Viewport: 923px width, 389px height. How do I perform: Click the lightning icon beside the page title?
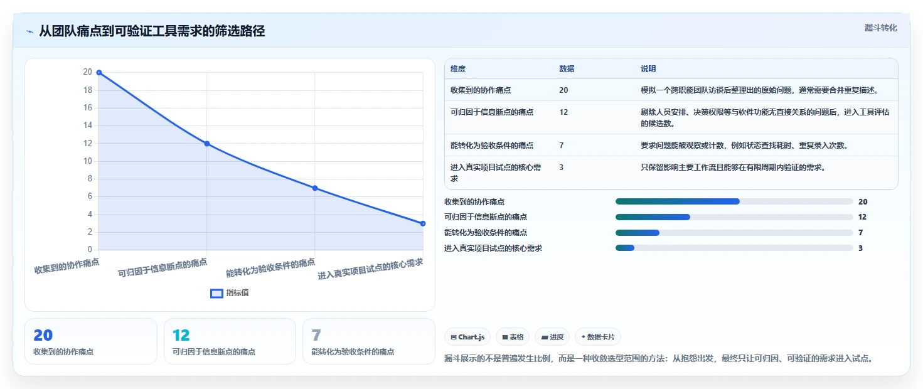(29, 31)
